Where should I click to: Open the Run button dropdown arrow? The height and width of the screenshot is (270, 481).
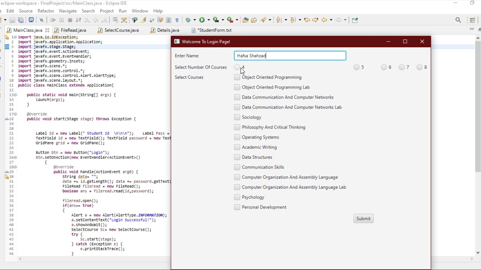click(x=209, y=20)
